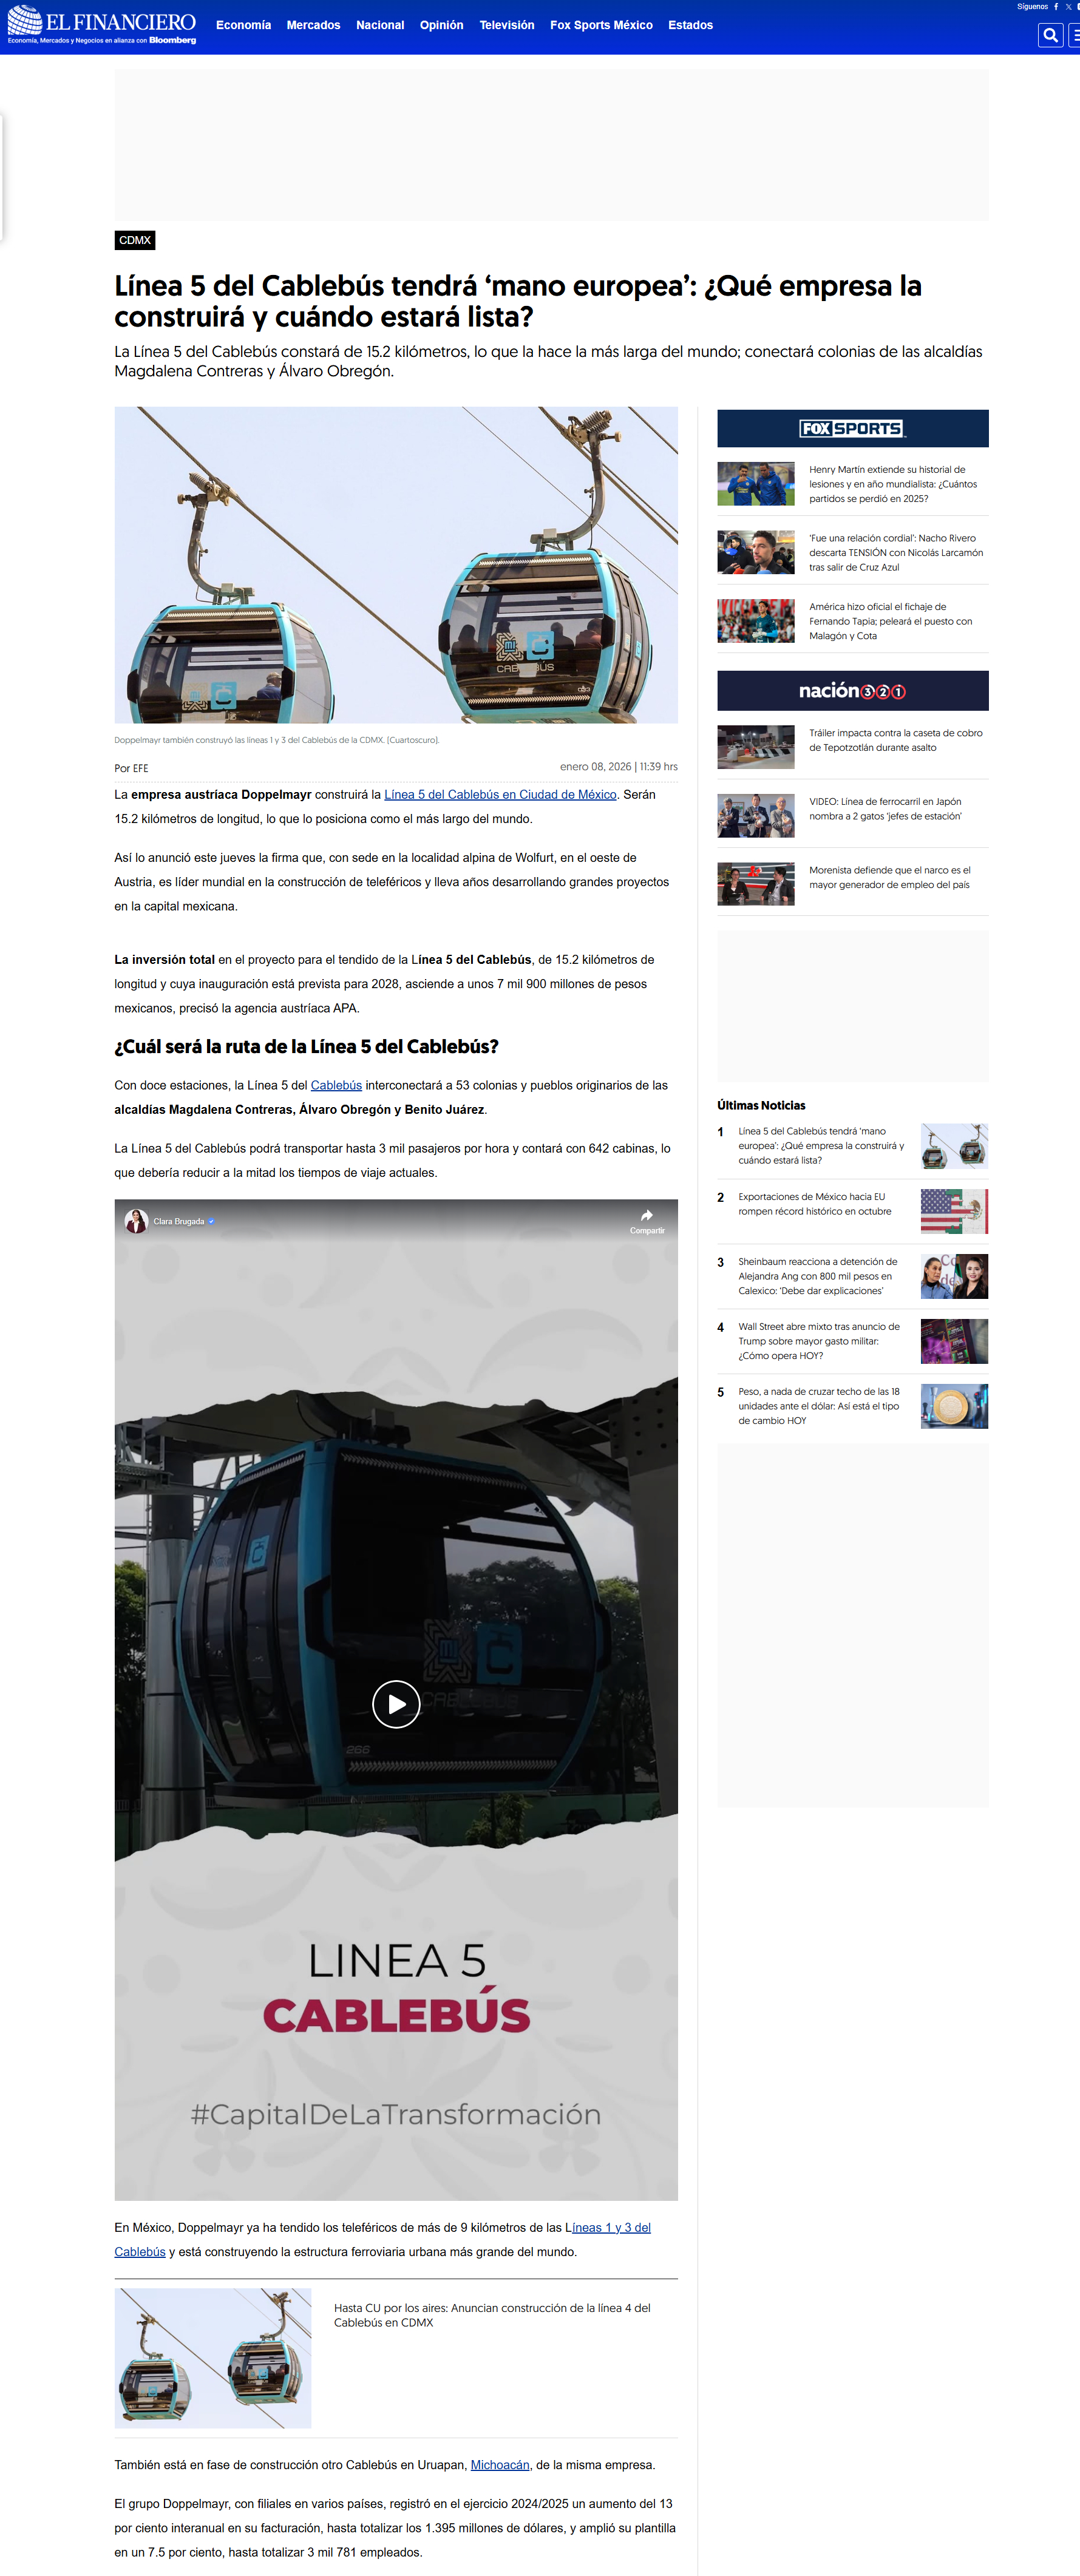Read 'Hasta CU por los aires' related article
1080x2576 pixels.
coord(492,2315)
